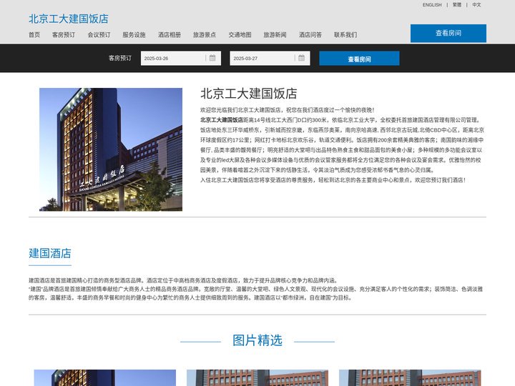The width and height of the screenshot is (515, 386).
Task: Click the 建国酒店 section heading
Action: pos(50,253)
